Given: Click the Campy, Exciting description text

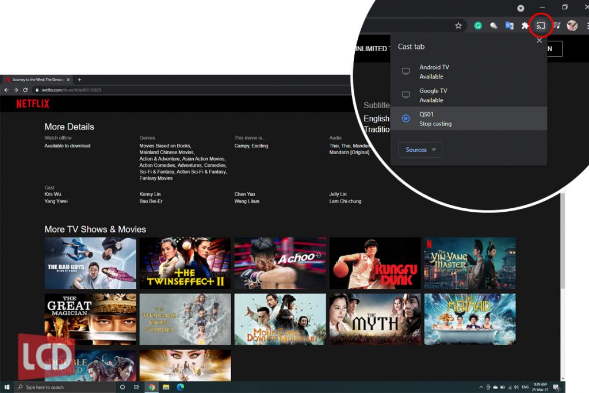Looking at the screenshot, I should [251, 146].
